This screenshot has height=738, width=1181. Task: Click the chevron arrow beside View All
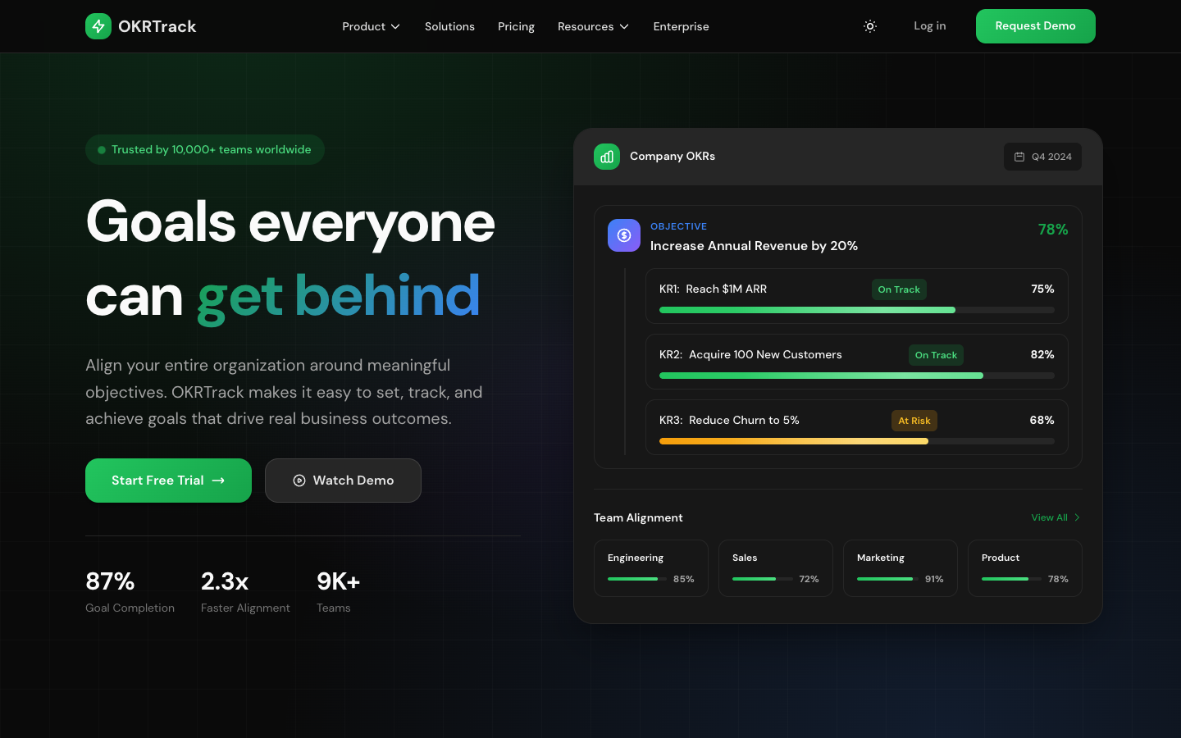[x=1077, y=517]
